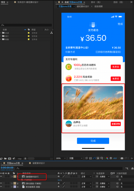This screenshot has width=134, height=191.
Task: Expand layer 3 支付结果页-底图 properties
Action: [x=12, y=187]
